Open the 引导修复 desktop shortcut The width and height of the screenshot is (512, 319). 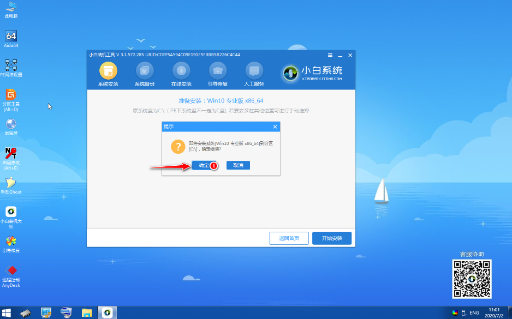11,244
